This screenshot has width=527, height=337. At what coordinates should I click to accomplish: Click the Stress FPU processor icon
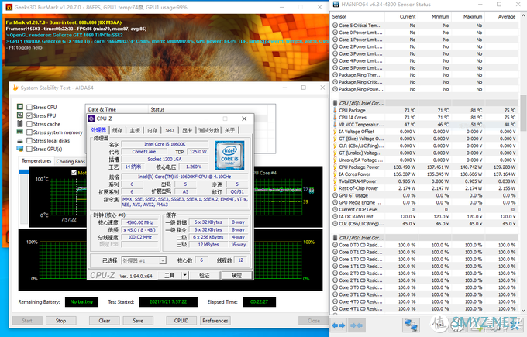click(20, 115)
